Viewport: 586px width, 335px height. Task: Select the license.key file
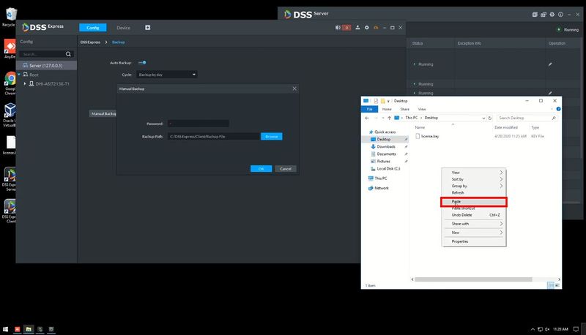pyautogui.click(x=430, y=136)
